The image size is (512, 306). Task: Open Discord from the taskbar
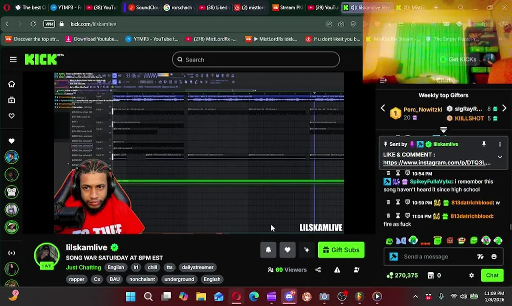[289, 296]
